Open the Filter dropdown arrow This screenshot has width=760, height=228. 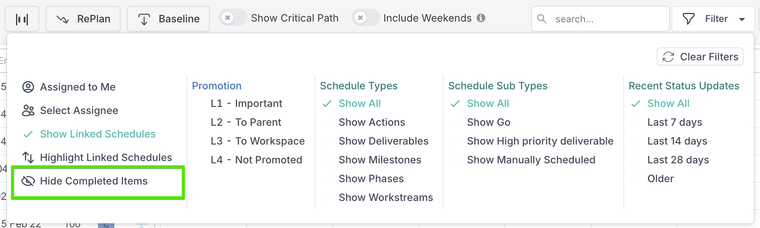(x=742, y=19)
